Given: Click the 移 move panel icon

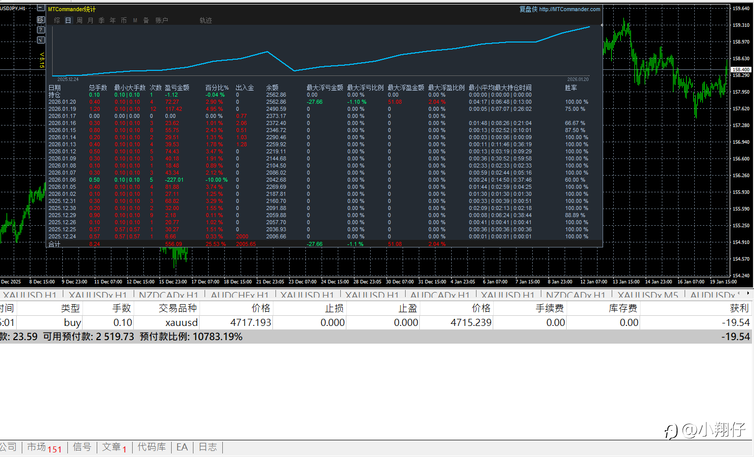Looking at the screenshot, I should tap(41, 20).
